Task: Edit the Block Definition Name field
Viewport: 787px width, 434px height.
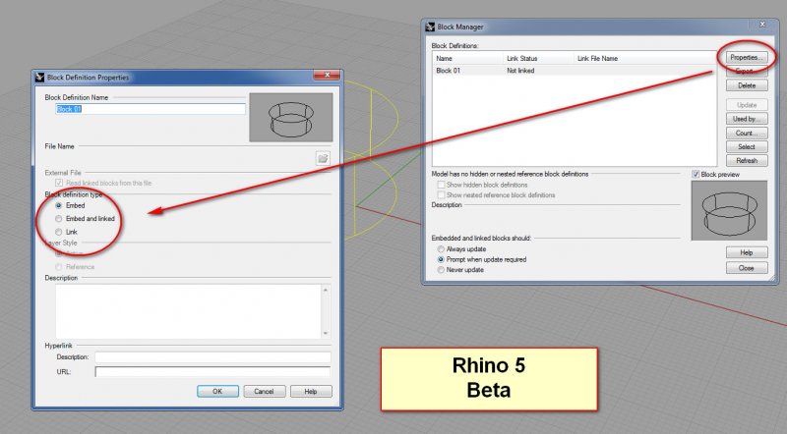Action: (151, 109)
